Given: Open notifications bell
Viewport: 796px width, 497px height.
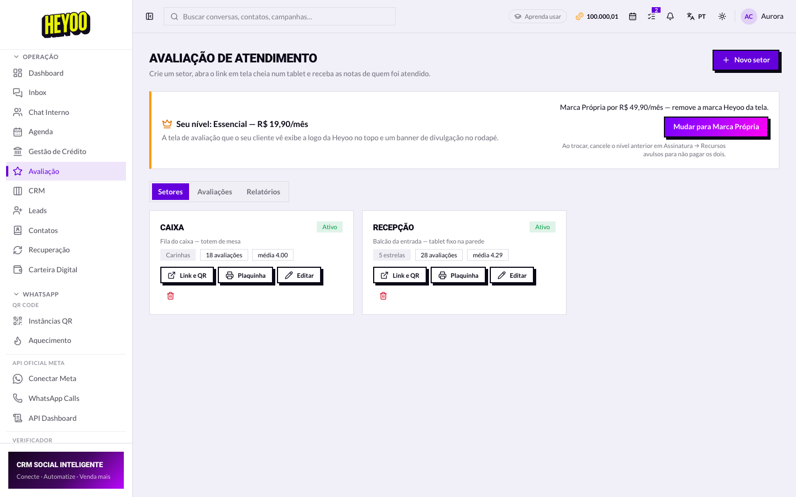Looking at the screenshot, I should click(670, 17).
